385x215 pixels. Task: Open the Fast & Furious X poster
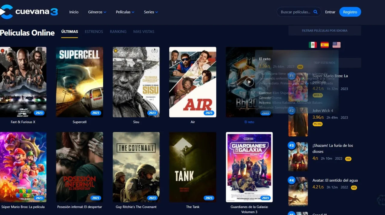23,82
